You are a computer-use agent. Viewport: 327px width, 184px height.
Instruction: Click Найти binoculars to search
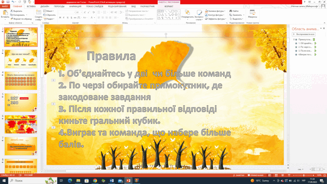click(x=234, y=11)
